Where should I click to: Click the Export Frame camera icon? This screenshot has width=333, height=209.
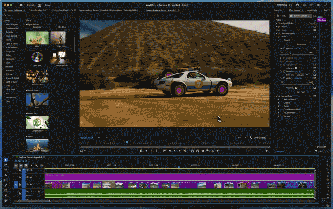click(x=203, y=151)
